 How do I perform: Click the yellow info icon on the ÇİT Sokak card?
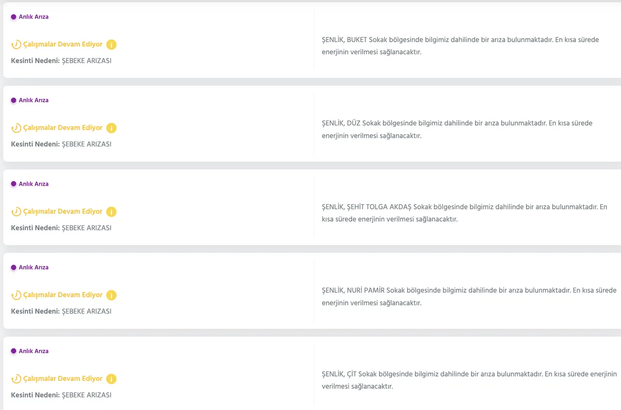click(x=111, y=379)
